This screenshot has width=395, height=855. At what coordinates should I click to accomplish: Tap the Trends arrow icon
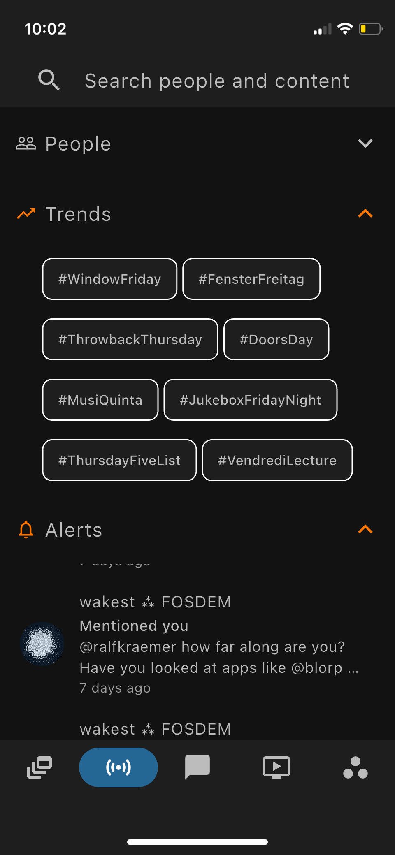26,214
